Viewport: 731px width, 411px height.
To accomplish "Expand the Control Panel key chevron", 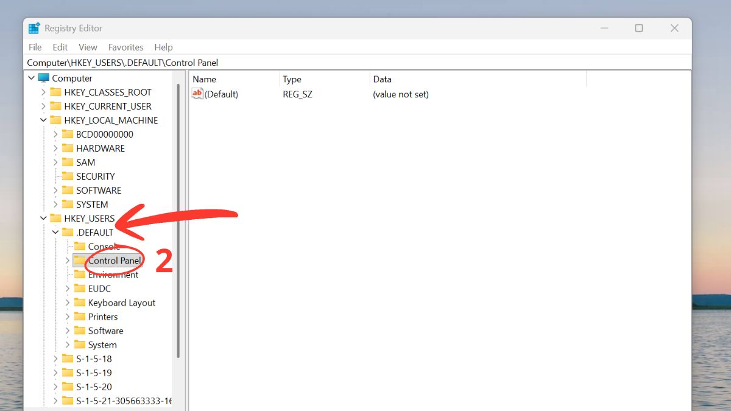I will [x=68, y=261].
